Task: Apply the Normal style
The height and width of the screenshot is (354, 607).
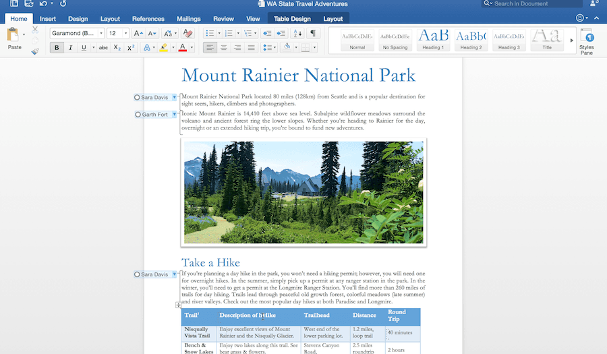Action: tap(357, 40)
